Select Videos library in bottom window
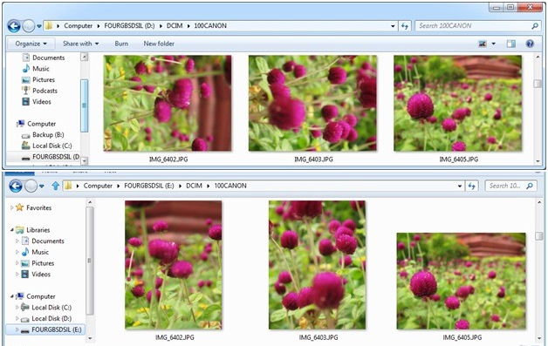 tap(36, 275)
